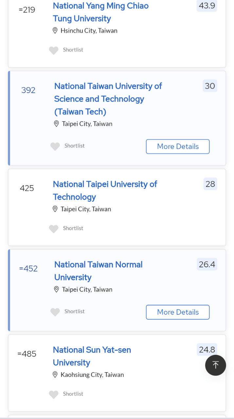Screen dimensions: 234x419
Task: Click the score badge showing 30
Action: 210,86
